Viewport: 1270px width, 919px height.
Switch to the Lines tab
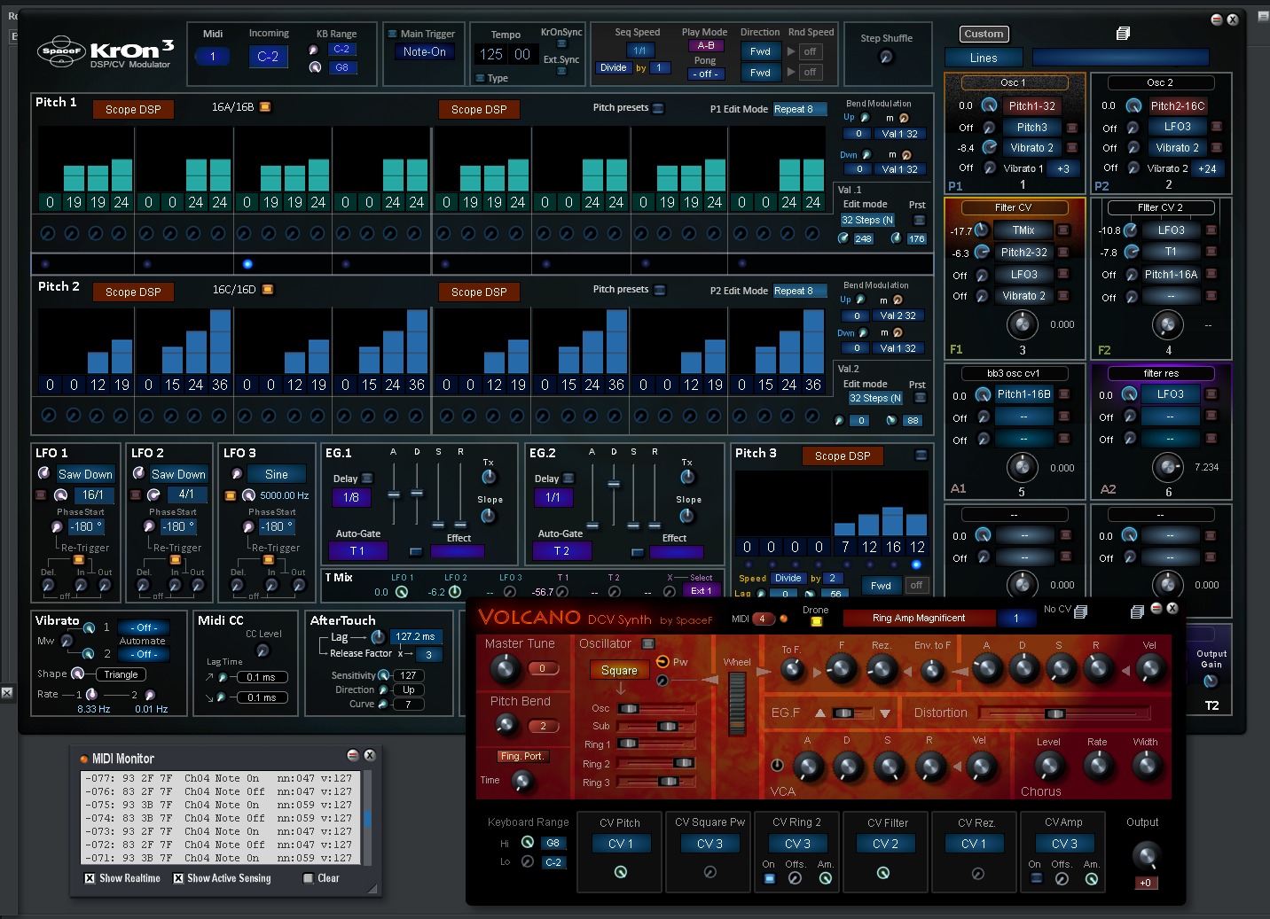(984, 58)
